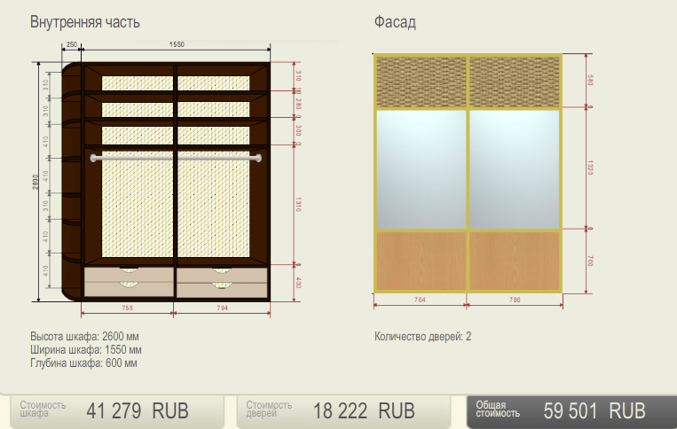This screenshot has height=429, width=677.
Task: Click the 764 door width label
Action: pyautogui.click(x=420, y=300)
